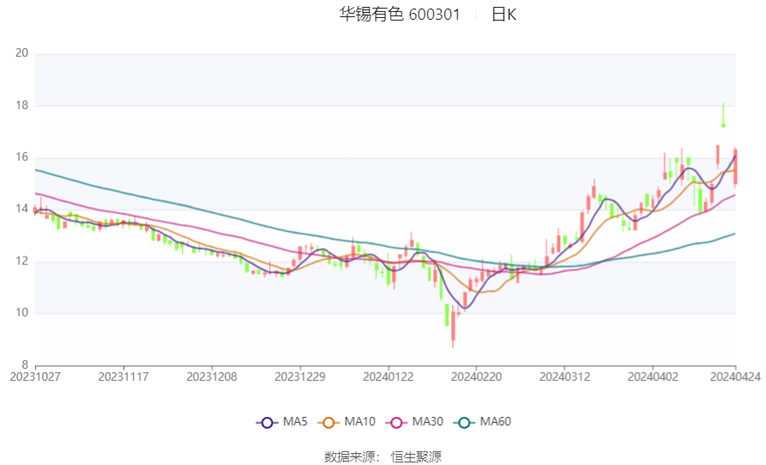This screenshot has height=465, width=766.
Task: Click y-axis value label 14
Action: [x=22, y=208]
